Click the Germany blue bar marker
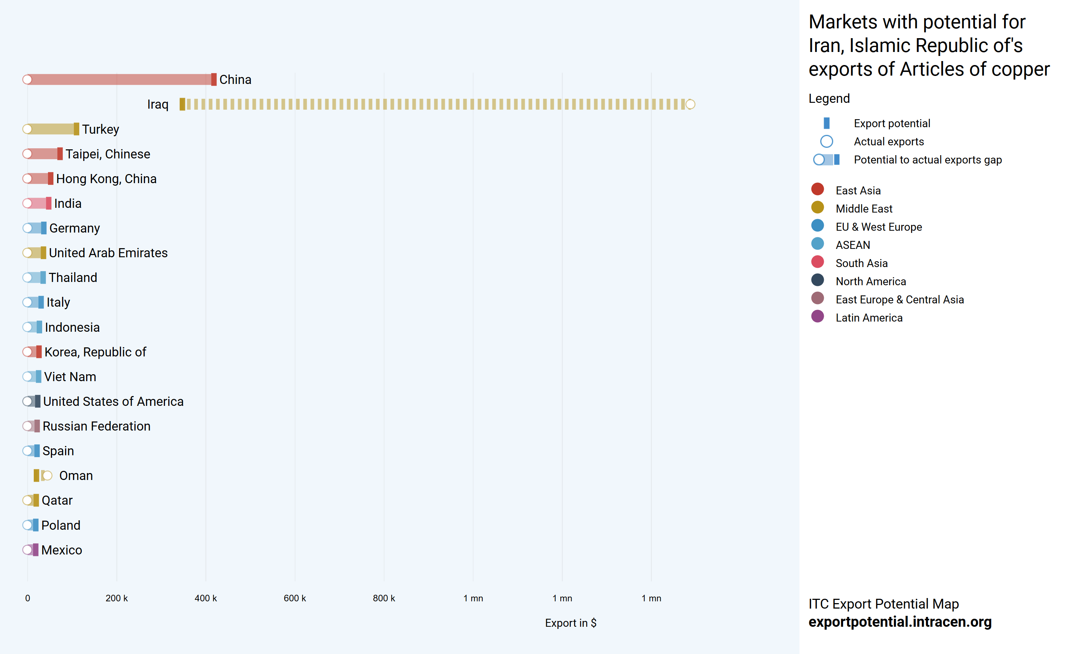1072x654 pixels. pos(44,228)
